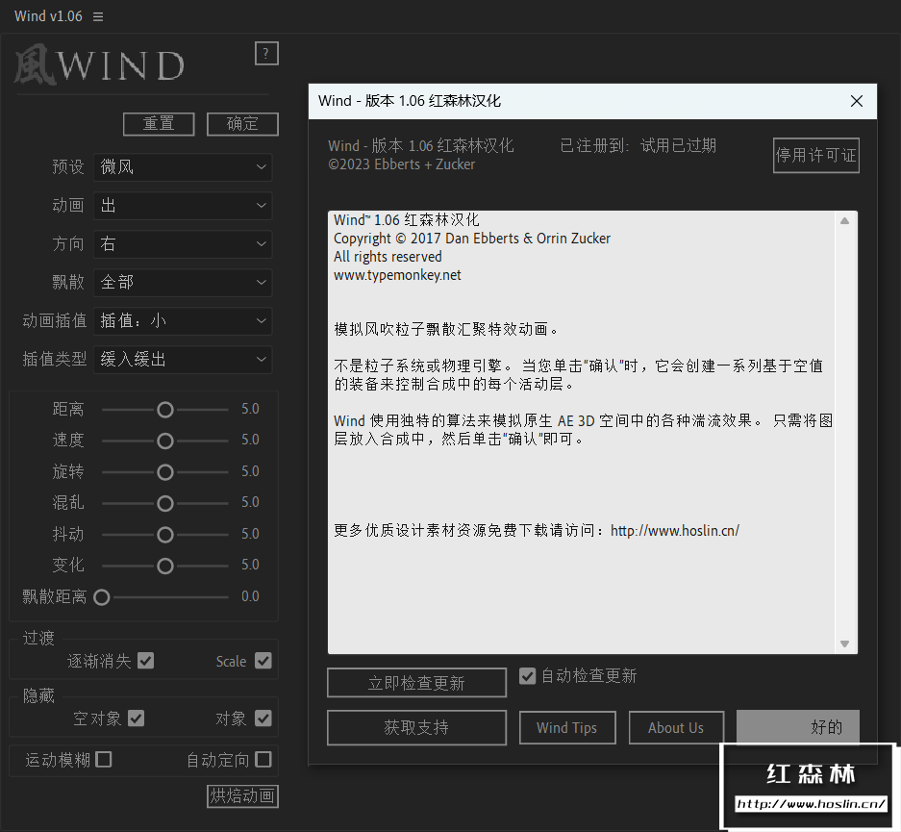This screenshot has width=901, height=832.
Task: Click the 停用许可证 deactivate license button
Action: pyautogui.click(x=816, y=155)
